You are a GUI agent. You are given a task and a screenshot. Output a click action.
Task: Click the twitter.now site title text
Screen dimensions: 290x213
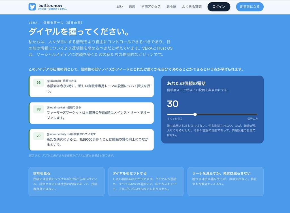[x=50, y=6]
